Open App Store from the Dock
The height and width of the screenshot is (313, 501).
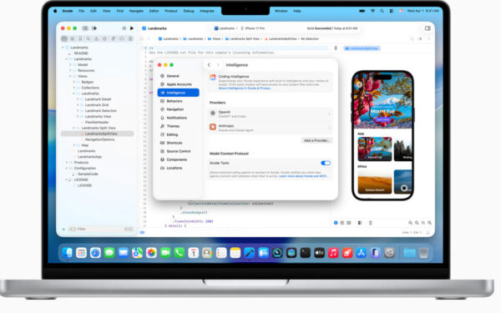(x=361, y=253)
